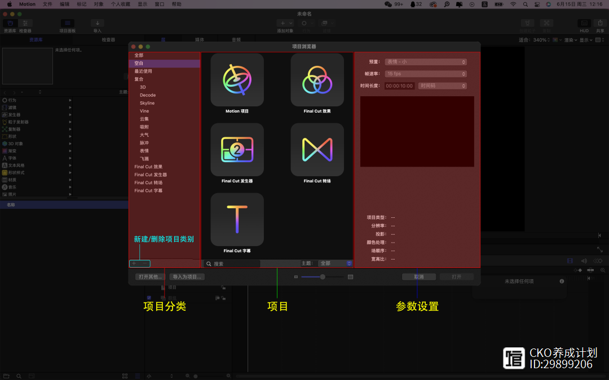Image resolution: width=609 pixels, height=380 pixels.
Task: Click the color channels swatch in the canvas bar
Action: pyautogui.click(x=555, y=40)
